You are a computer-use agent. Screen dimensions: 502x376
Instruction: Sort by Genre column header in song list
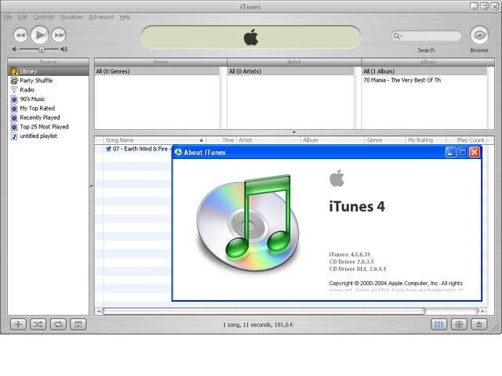tap(385, 140)
